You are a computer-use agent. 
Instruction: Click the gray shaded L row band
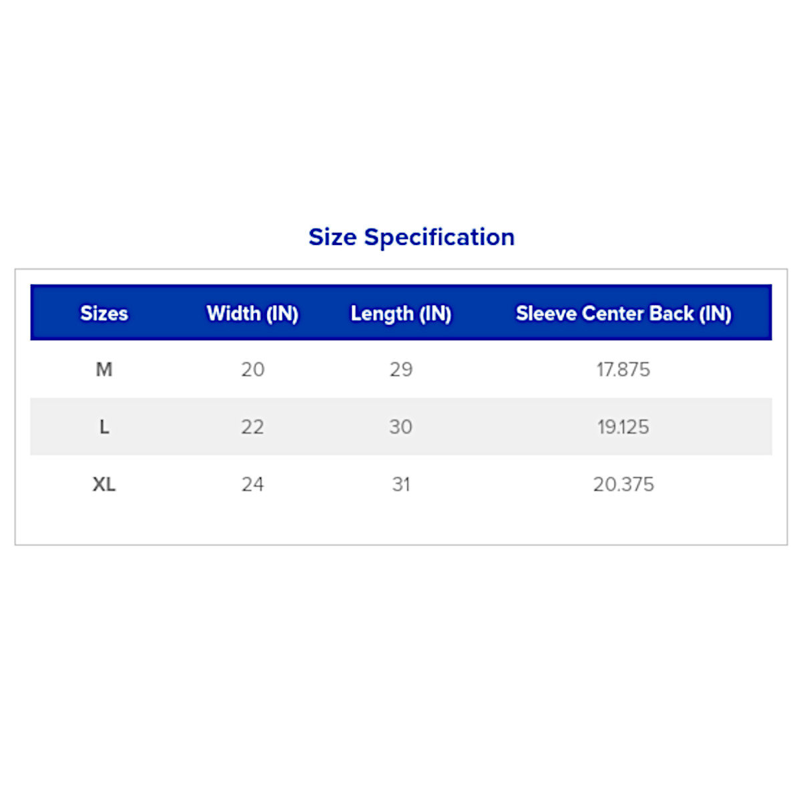[x=507, y=427]
